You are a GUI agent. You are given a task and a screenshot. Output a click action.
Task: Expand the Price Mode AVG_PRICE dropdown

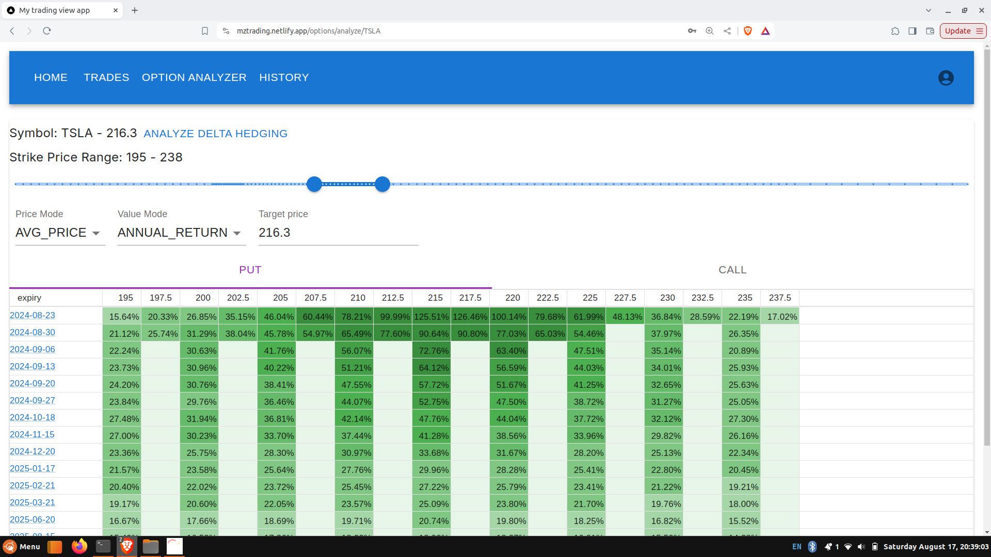coord(60,233)
